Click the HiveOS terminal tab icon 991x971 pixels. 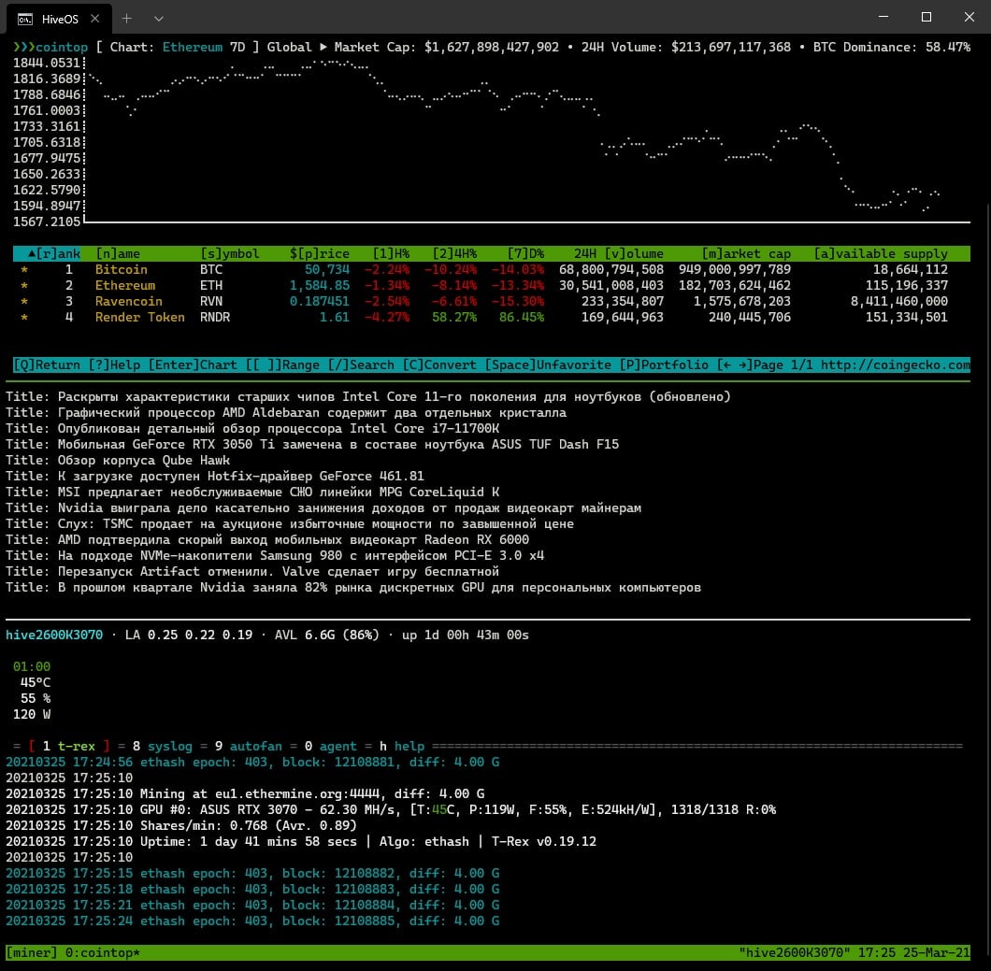pos(24,19)
